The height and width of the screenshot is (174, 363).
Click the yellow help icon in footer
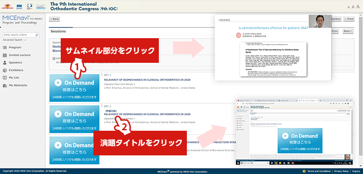(x=304, y=171)
